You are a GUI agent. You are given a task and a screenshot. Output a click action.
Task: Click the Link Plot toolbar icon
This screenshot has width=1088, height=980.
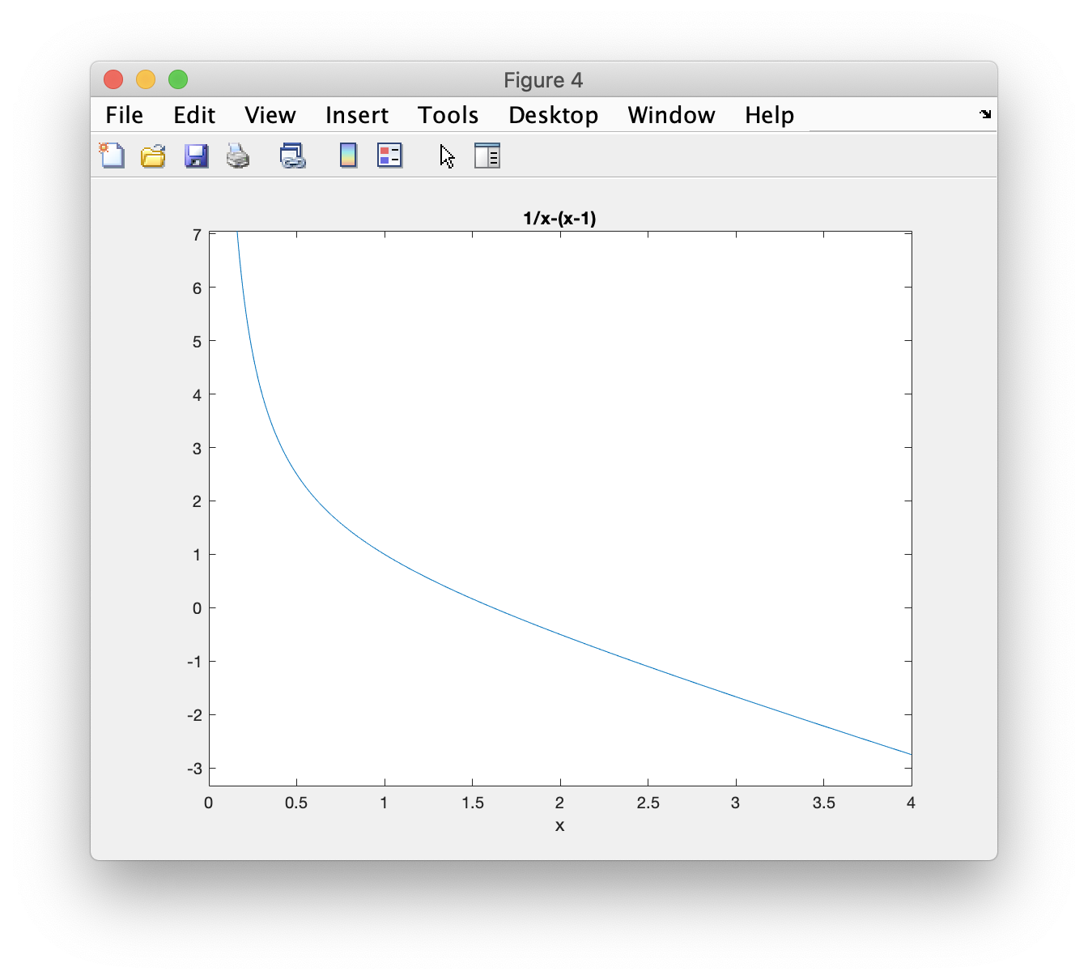(292, 156)
